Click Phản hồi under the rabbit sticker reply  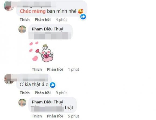pyautogui.click(x=55, y=69)
